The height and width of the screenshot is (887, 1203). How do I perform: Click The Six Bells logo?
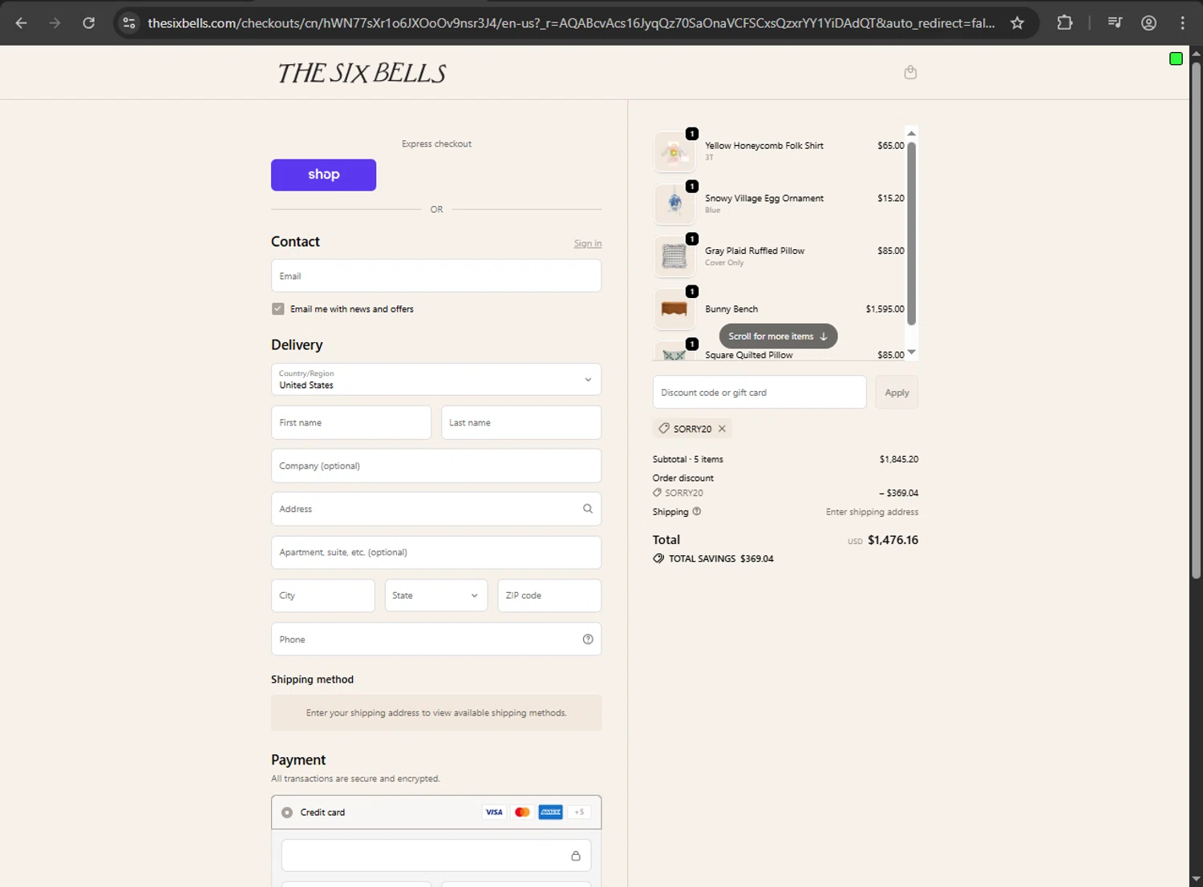click(x=362, y=73)
